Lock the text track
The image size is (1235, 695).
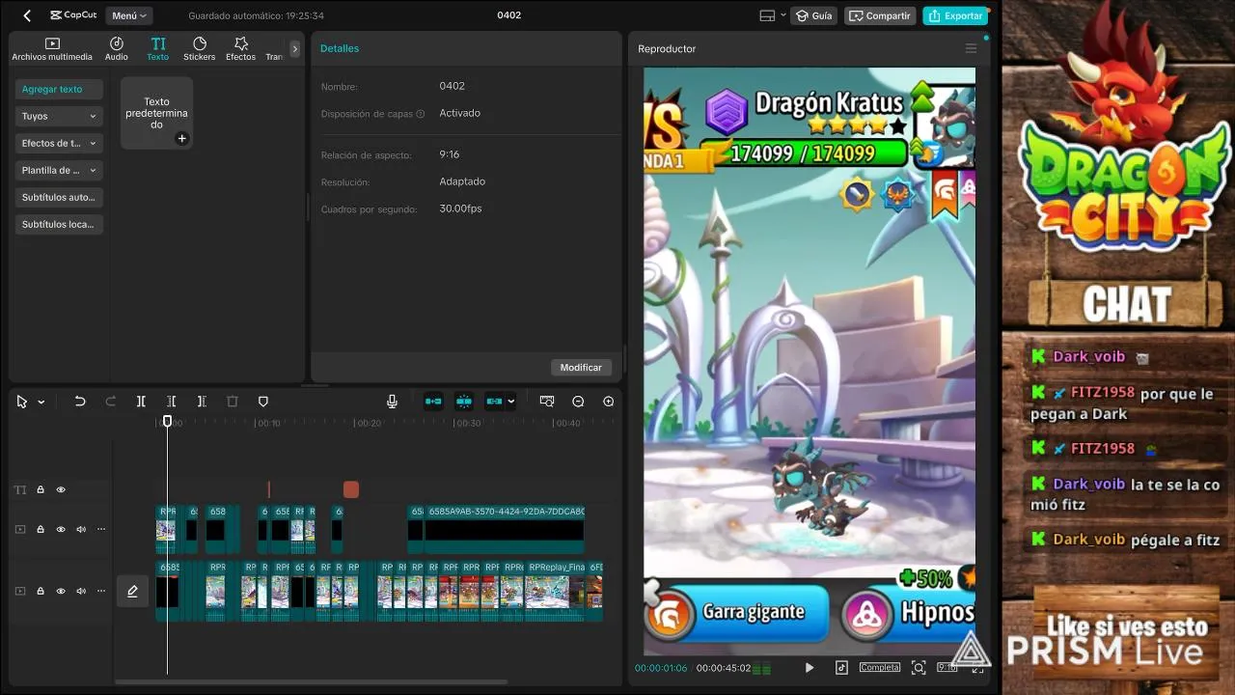click(x=41, y=489)
